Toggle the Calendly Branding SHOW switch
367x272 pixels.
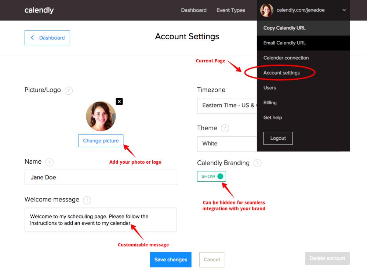tap(211, 176)
